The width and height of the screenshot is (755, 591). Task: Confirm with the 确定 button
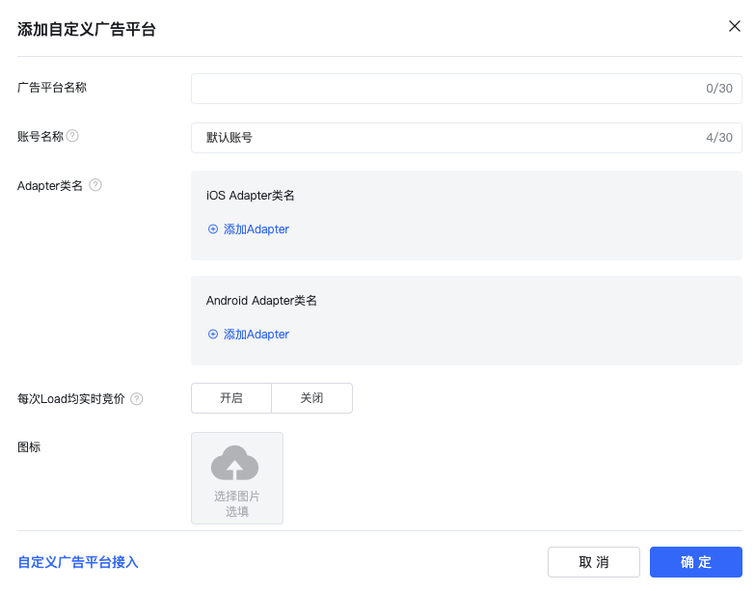pyautogui.click(x=695, y=562)
